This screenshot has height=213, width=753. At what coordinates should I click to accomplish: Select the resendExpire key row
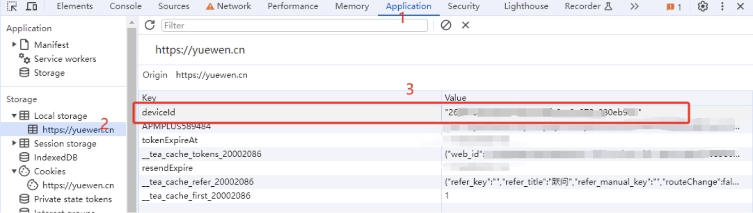tap(290, 168)
